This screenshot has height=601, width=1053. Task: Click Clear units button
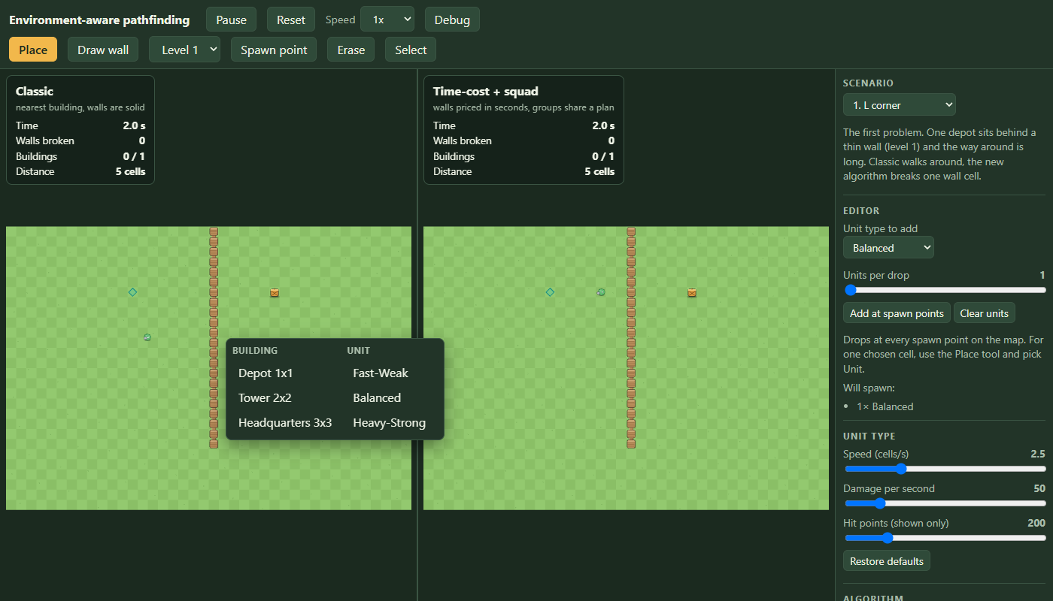point(985,313)
